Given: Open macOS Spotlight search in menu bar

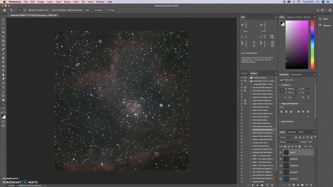Looking at the screenshot, I should (x=317, y=2).
